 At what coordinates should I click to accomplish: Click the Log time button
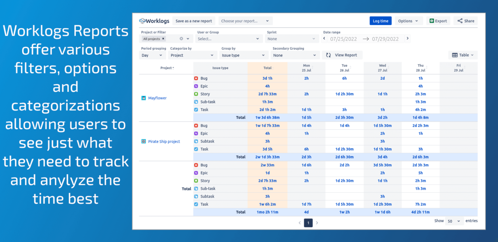pyautogui.click(x=380, y=21)
